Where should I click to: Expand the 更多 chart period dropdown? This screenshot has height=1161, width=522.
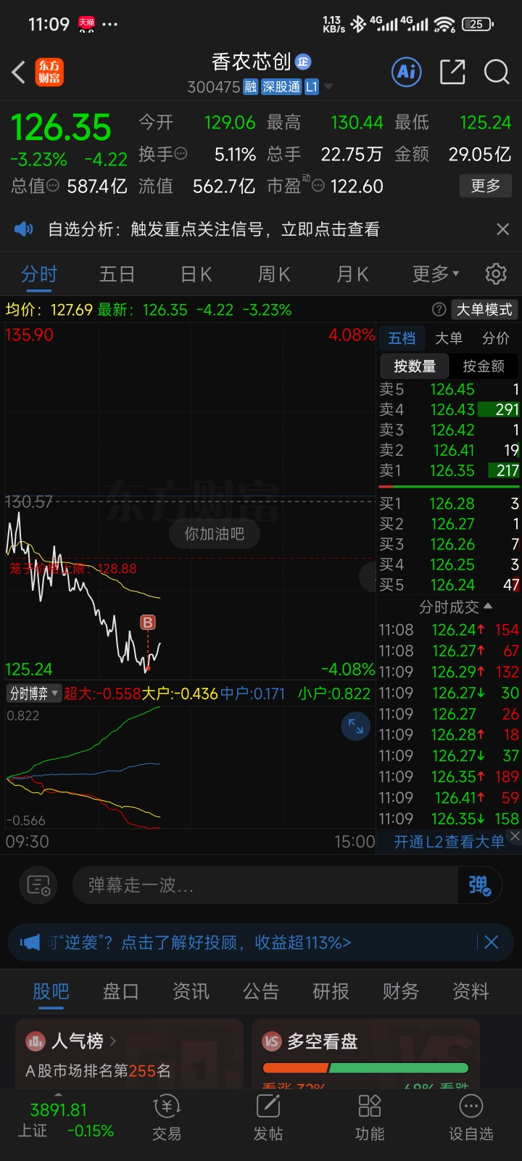pyautogui.click(x=436, y=274)
